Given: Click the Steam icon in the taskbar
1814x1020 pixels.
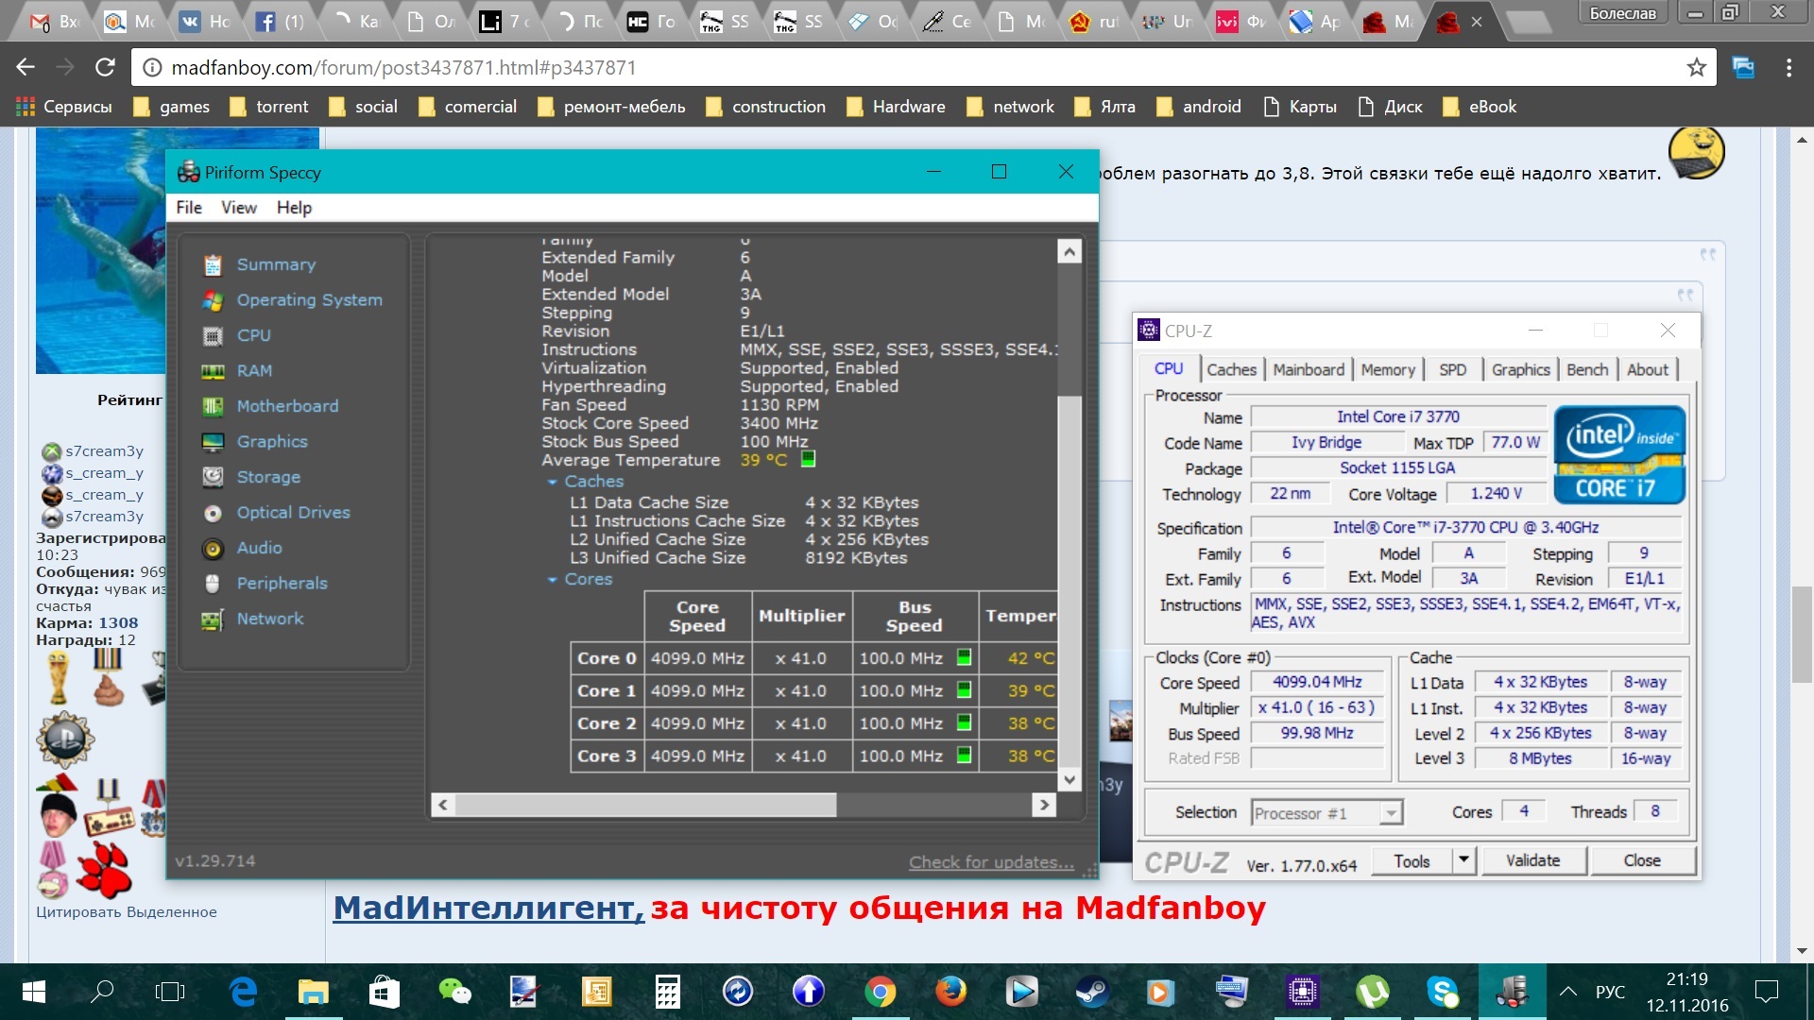Looking at the screenshot, I should click(1092, 992).
